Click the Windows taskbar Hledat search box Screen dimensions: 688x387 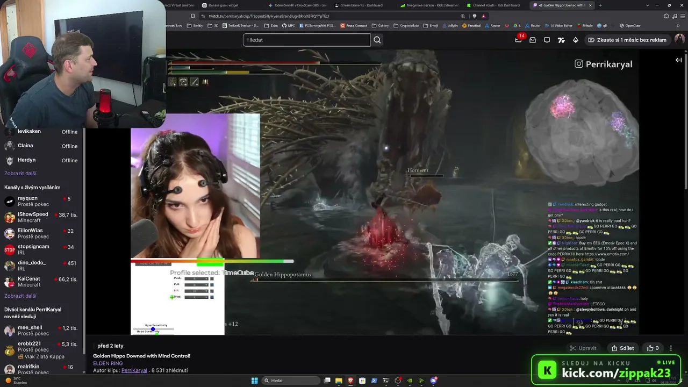(290, 381)
